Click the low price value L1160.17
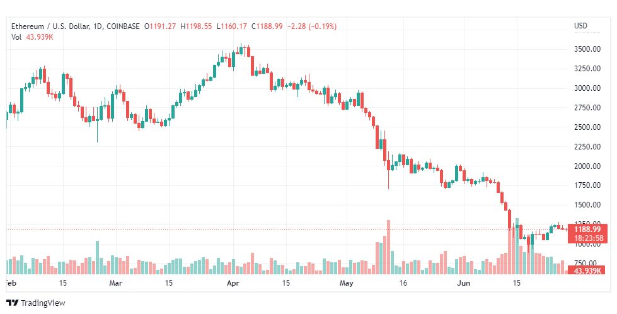The image size is (617, 314). click(x=233, y=26)
